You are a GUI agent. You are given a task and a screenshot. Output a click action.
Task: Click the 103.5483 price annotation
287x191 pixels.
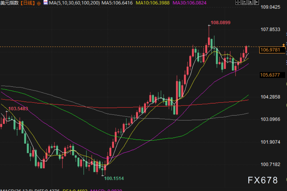pyautogui.click(x=18, y=109)
